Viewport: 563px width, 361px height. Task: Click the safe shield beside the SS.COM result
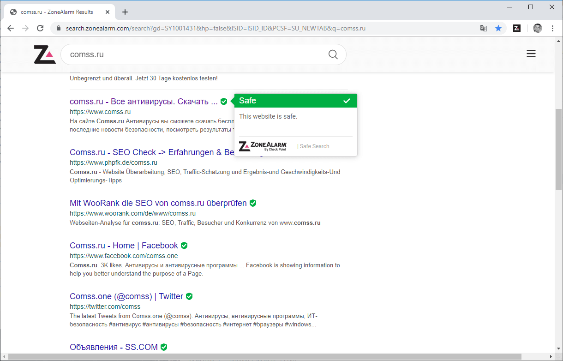(x=164, y=347)
